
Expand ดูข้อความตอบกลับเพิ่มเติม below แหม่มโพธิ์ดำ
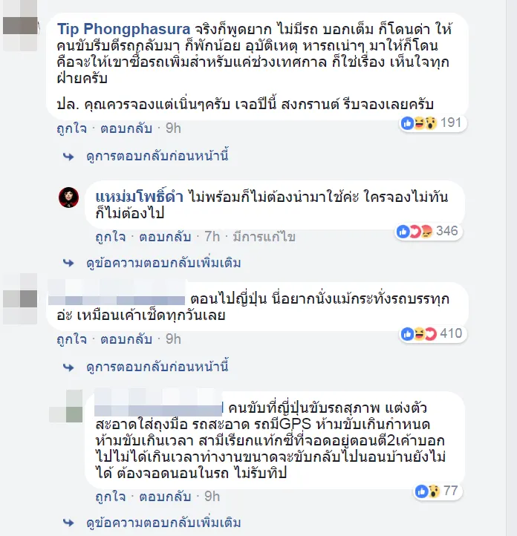[163, 264]
